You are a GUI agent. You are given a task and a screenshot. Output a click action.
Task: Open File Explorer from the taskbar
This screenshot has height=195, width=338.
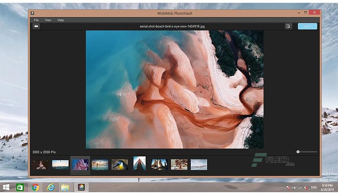(65, 187)
